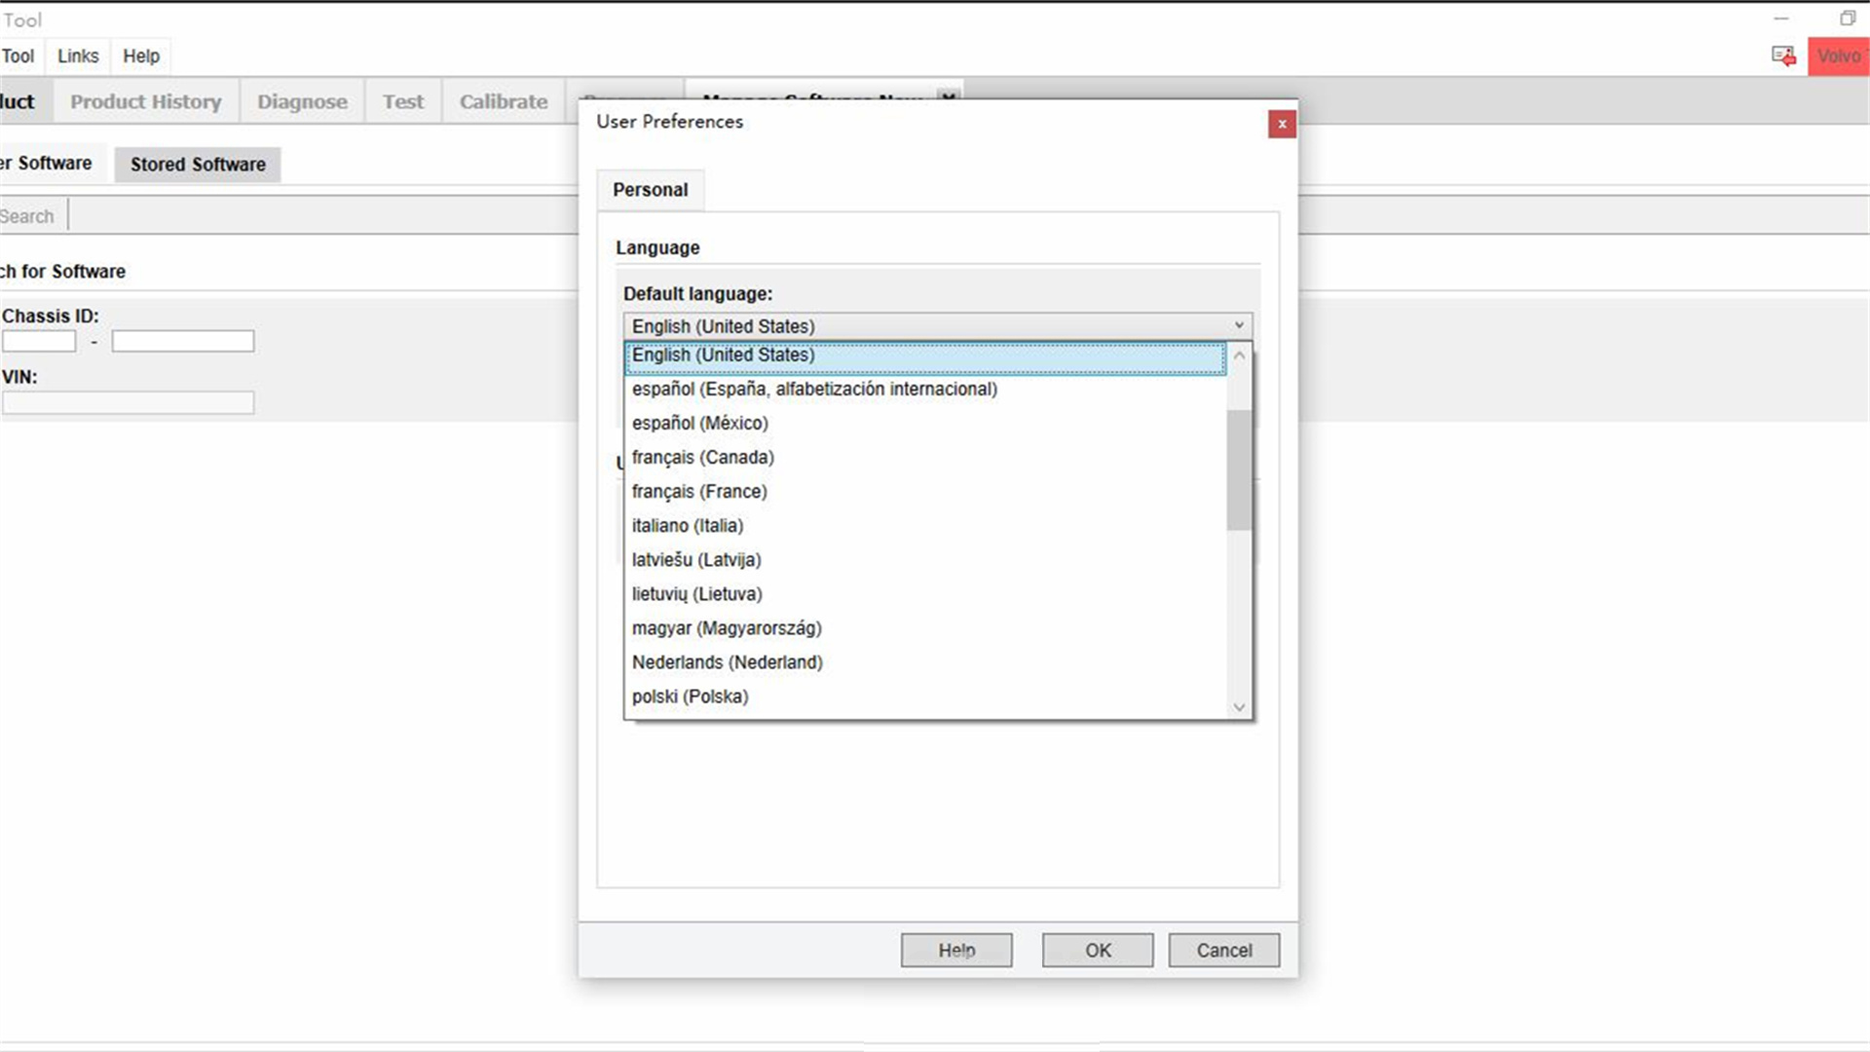Viewport: 1870px width, 1052px height.
Task: Open the Tool menu
Action: [18, 56]
